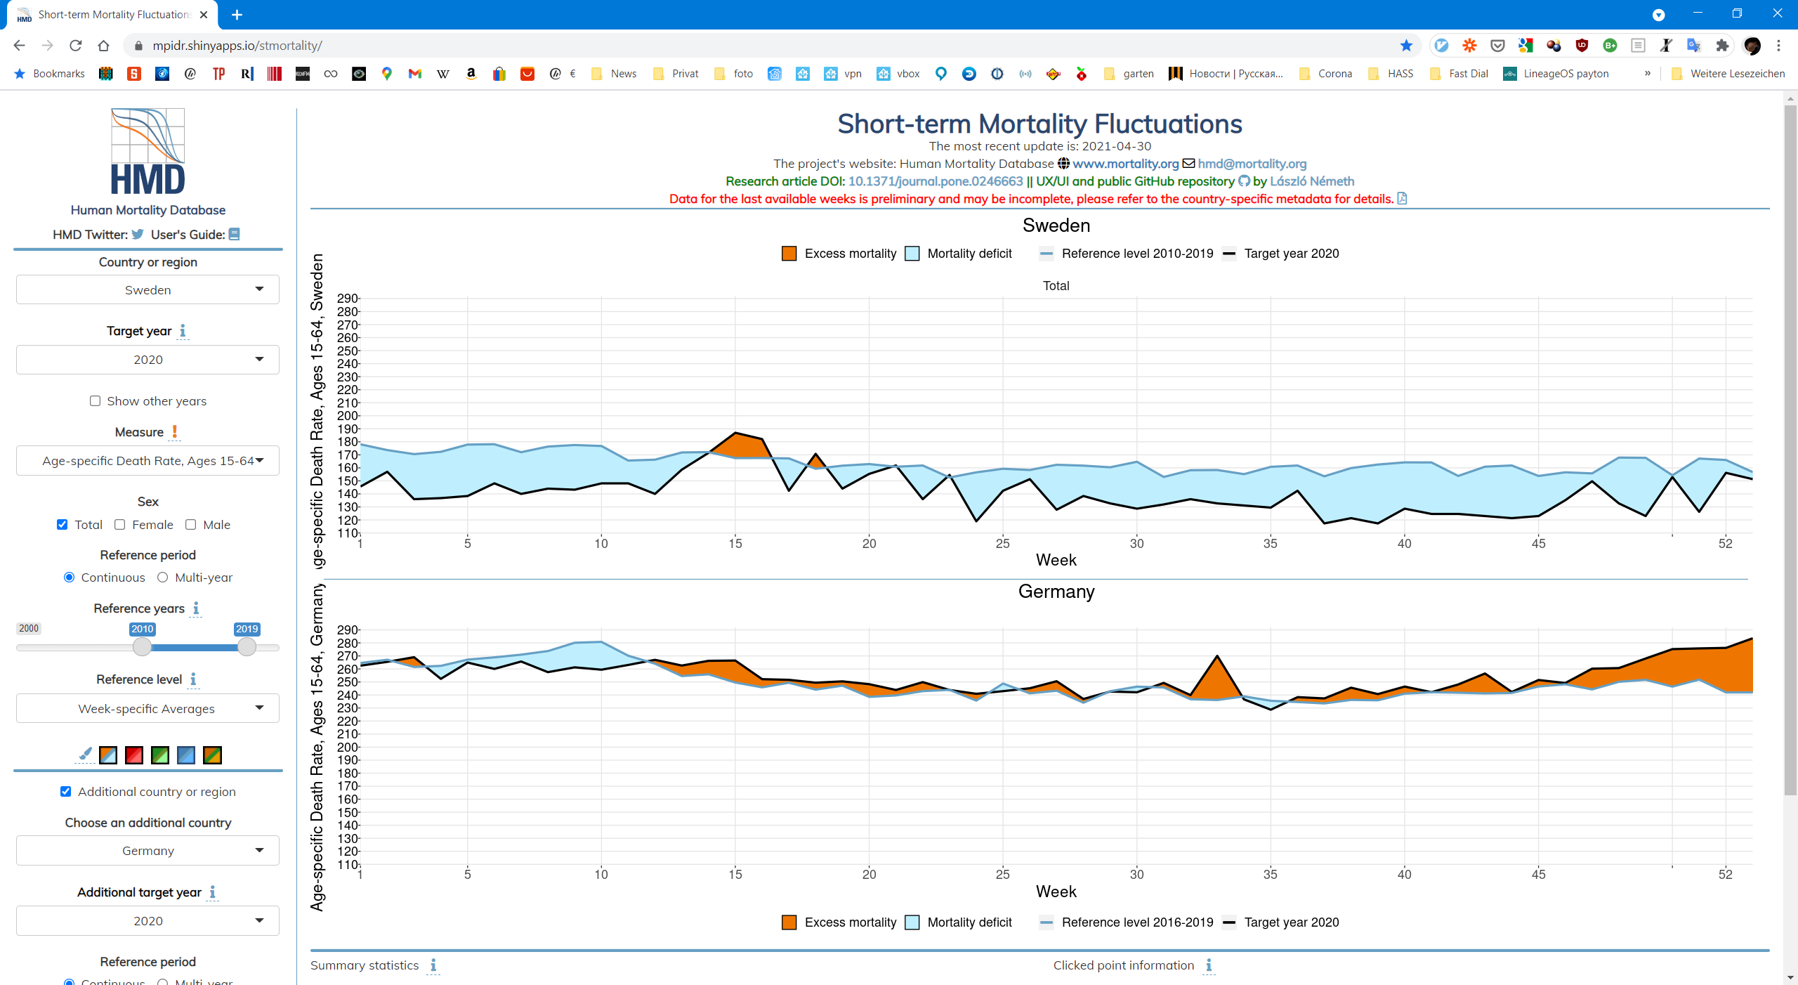This screenshot has height=985, width=1798.
Task: Click the Summary statistics info icon
Action: (x=433, y=965)
